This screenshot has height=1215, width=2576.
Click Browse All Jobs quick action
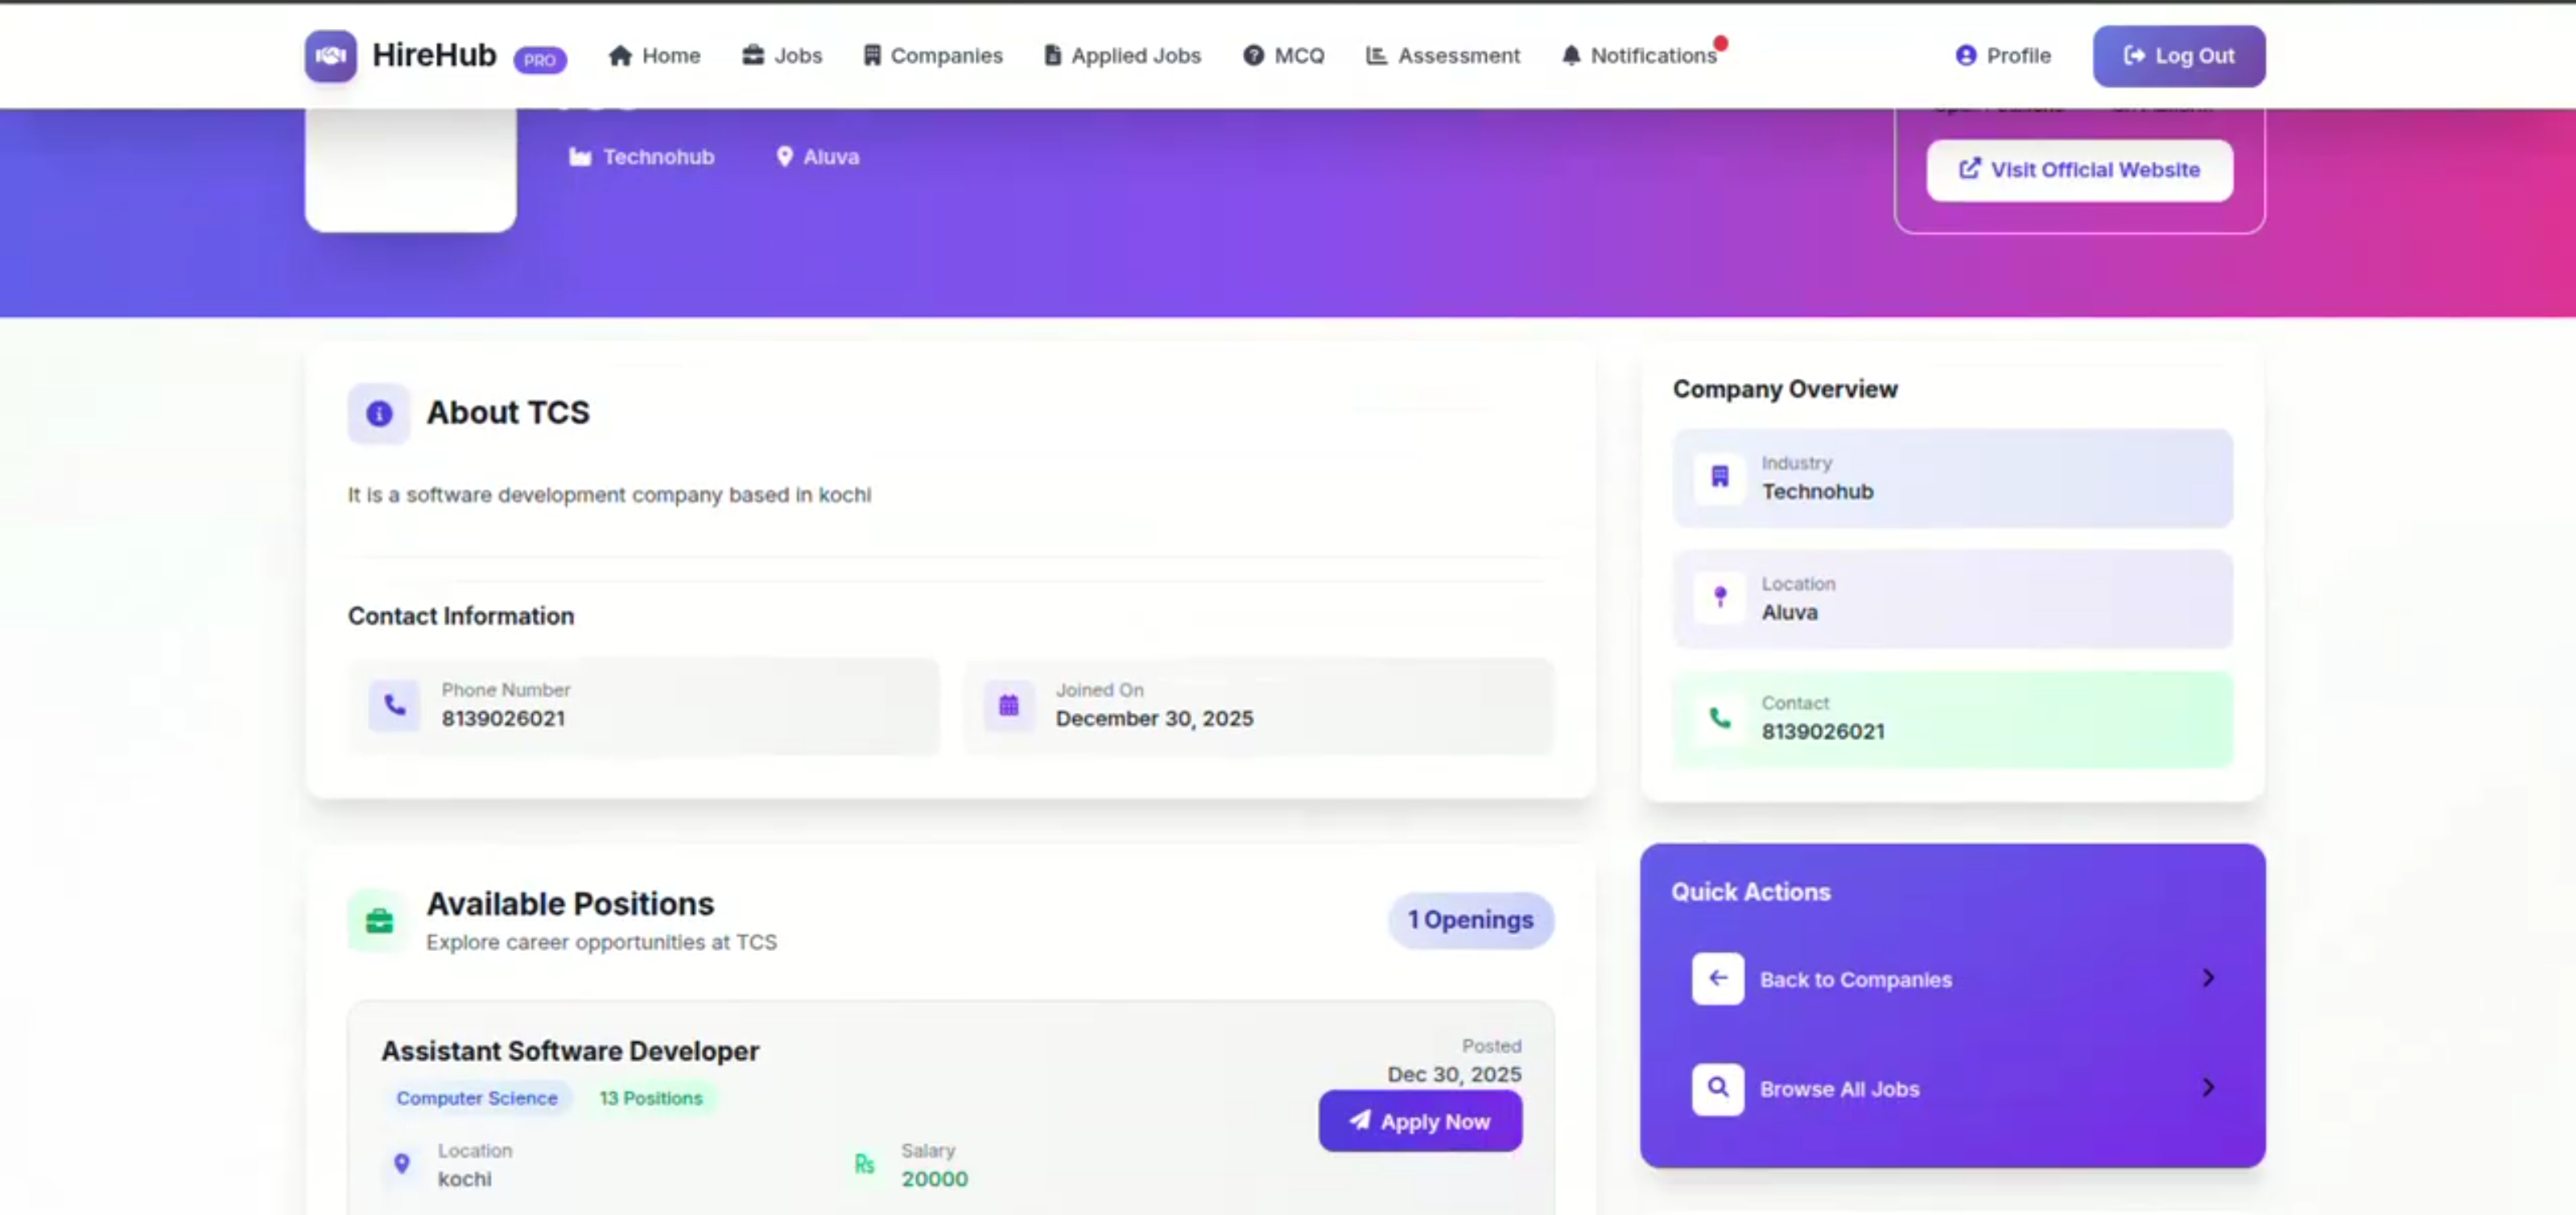coord(1953,1089)
